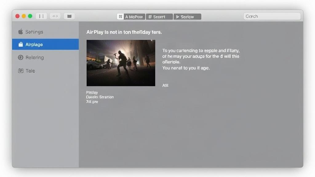Open Settings in the sidebar
This screenshot has width=315, height=177.
[x=46, y=32]
